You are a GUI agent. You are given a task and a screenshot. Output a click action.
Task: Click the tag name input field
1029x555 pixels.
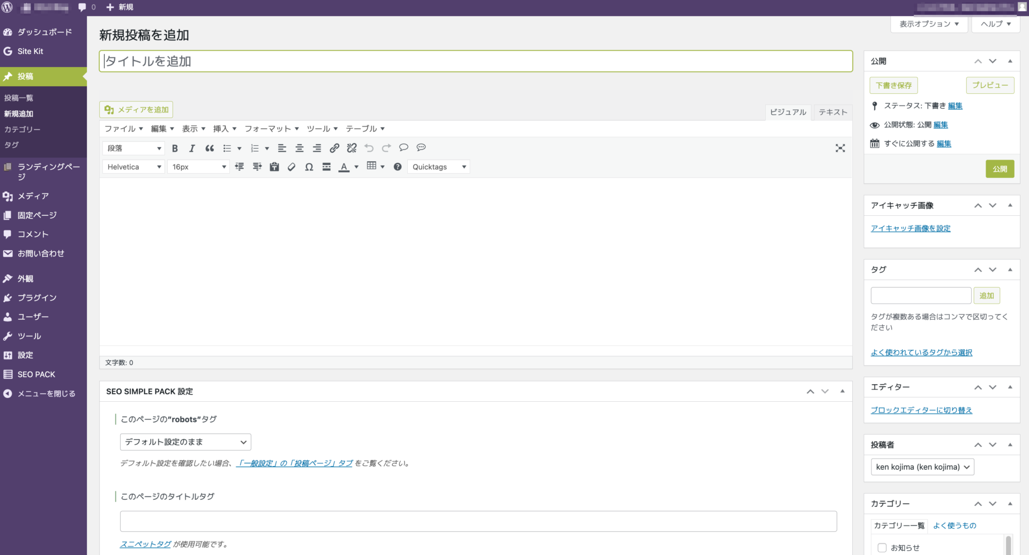[921, 296]
